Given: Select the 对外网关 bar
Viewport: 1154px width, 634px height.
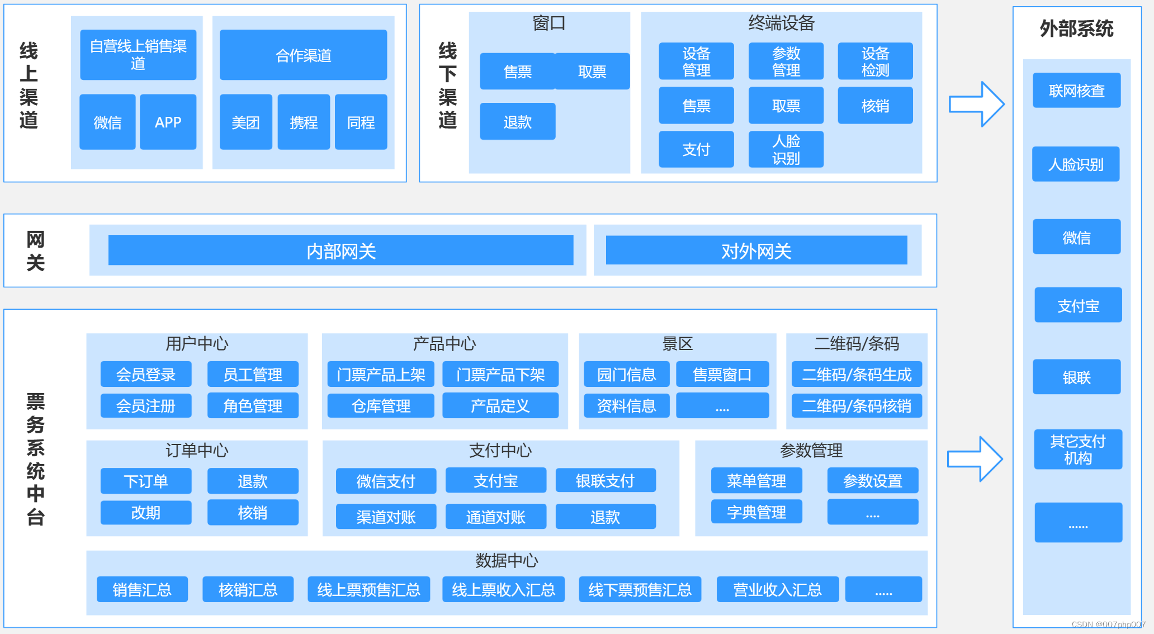Looking at the screenshot, I should (x=756, y=250).
